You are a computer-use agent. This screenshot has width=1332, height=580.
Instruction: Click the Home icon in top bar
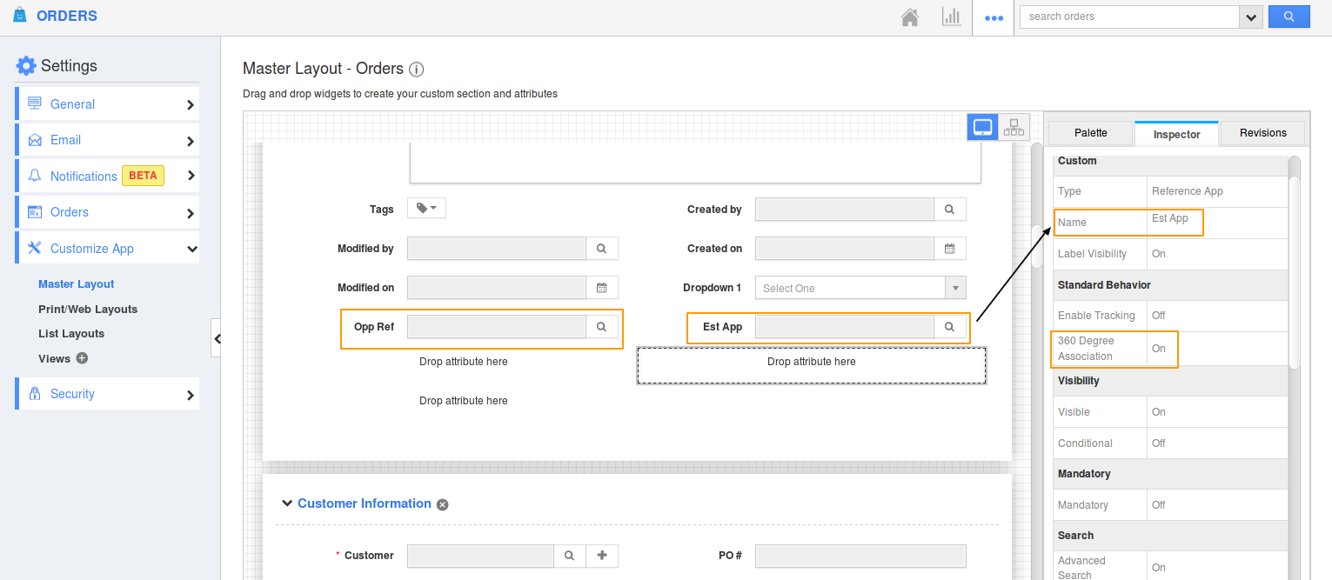coord(910,17)
